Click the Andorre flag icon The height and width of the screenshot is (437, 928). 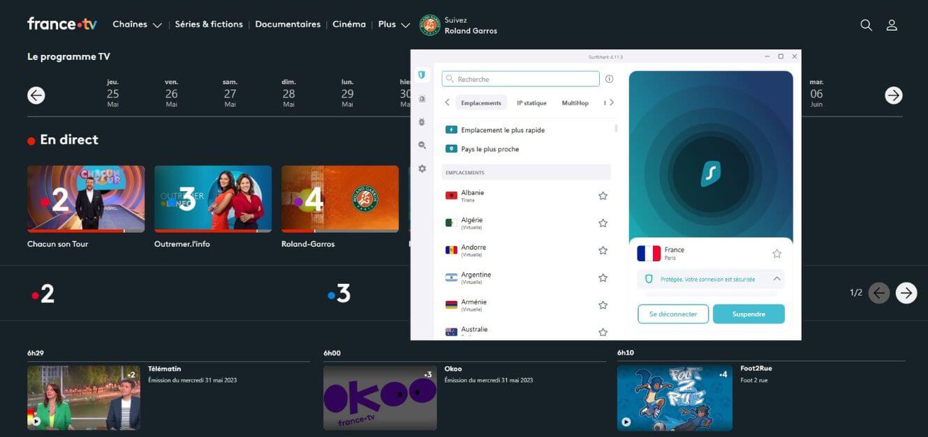click(x=451, y=250)
